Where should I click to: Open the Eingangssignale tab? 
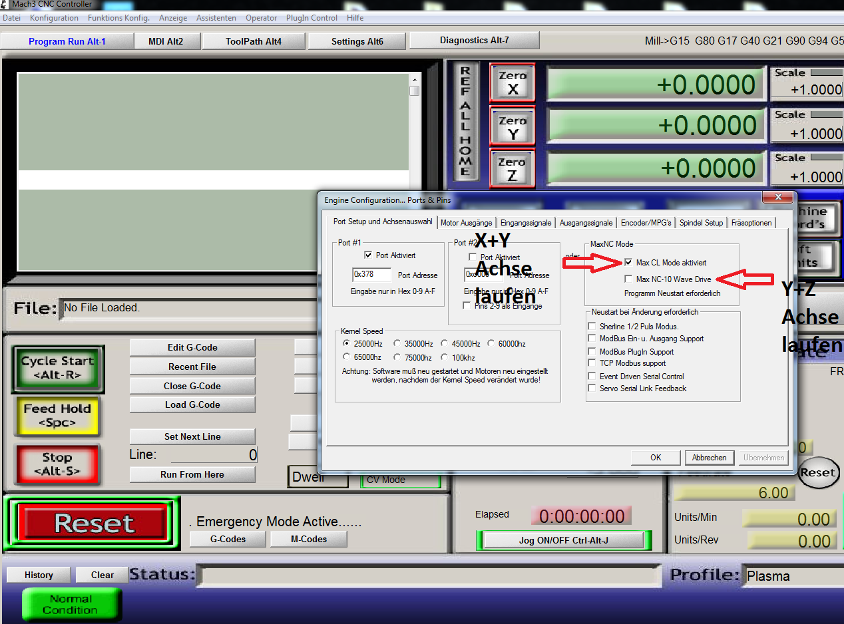pos(526,223)
